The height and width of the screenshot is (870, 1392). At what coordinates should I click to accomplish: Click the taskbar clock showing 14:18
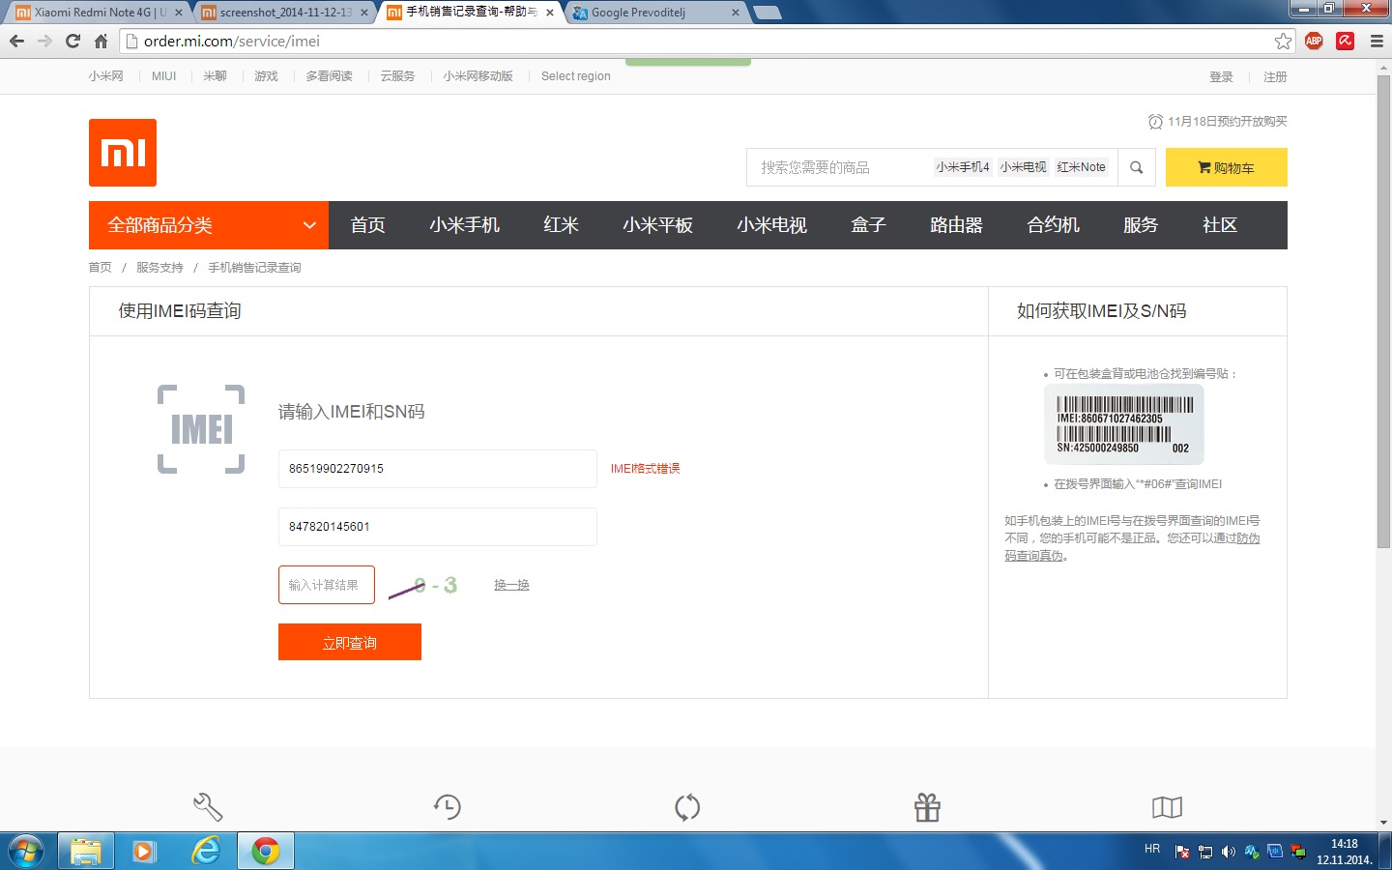[x=1344, y=852]
